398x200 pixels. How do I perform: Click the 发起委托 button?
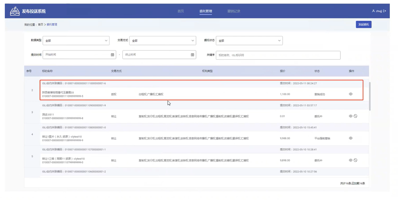[363, 25]
